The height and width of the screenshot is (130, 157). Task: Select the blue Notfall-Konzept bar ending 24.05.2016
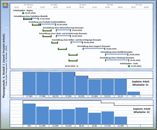117,54
